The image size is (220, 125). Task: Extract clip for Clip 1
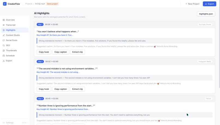point(78,52)
